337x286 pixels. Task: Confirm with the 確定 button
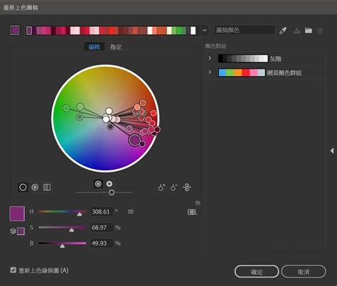pos(257,272)
